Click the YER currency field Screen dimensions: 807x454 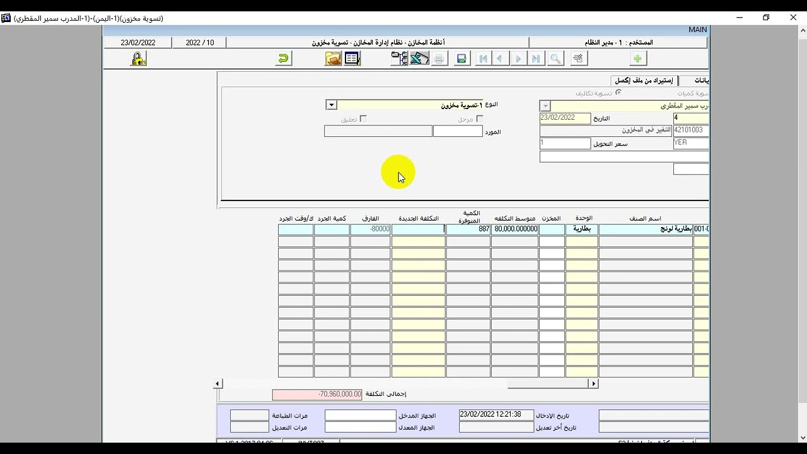691,143
